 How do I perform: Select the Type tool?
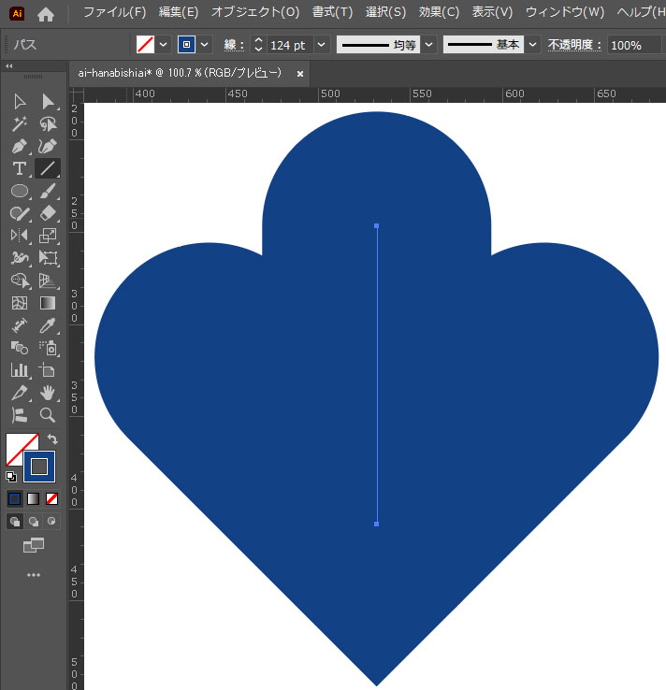(x=19, y=168)
